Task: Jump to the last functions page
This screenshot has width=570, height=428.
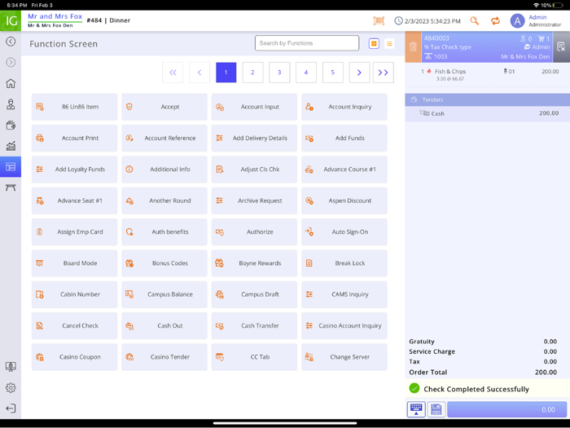Action: [384, 73]
